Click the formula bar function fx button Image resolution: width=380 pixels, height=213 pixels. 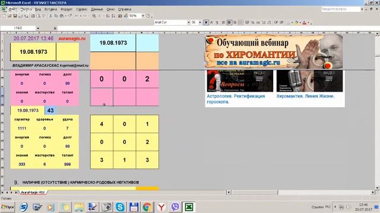coord(55,28)
